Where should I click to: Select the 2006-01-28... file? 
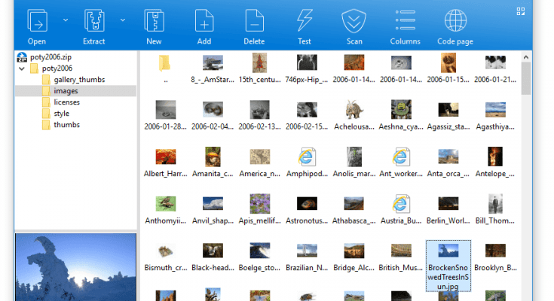tap(165, 115)
